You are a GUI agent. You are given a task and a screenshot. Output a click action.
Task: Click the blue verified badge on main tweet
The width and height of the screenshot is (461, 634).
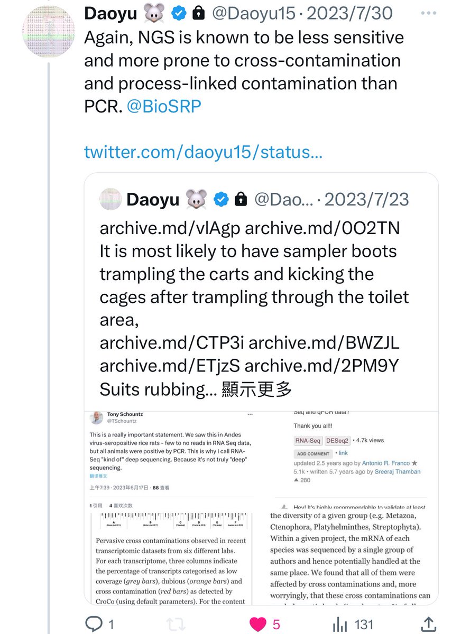tap(180, 15)
